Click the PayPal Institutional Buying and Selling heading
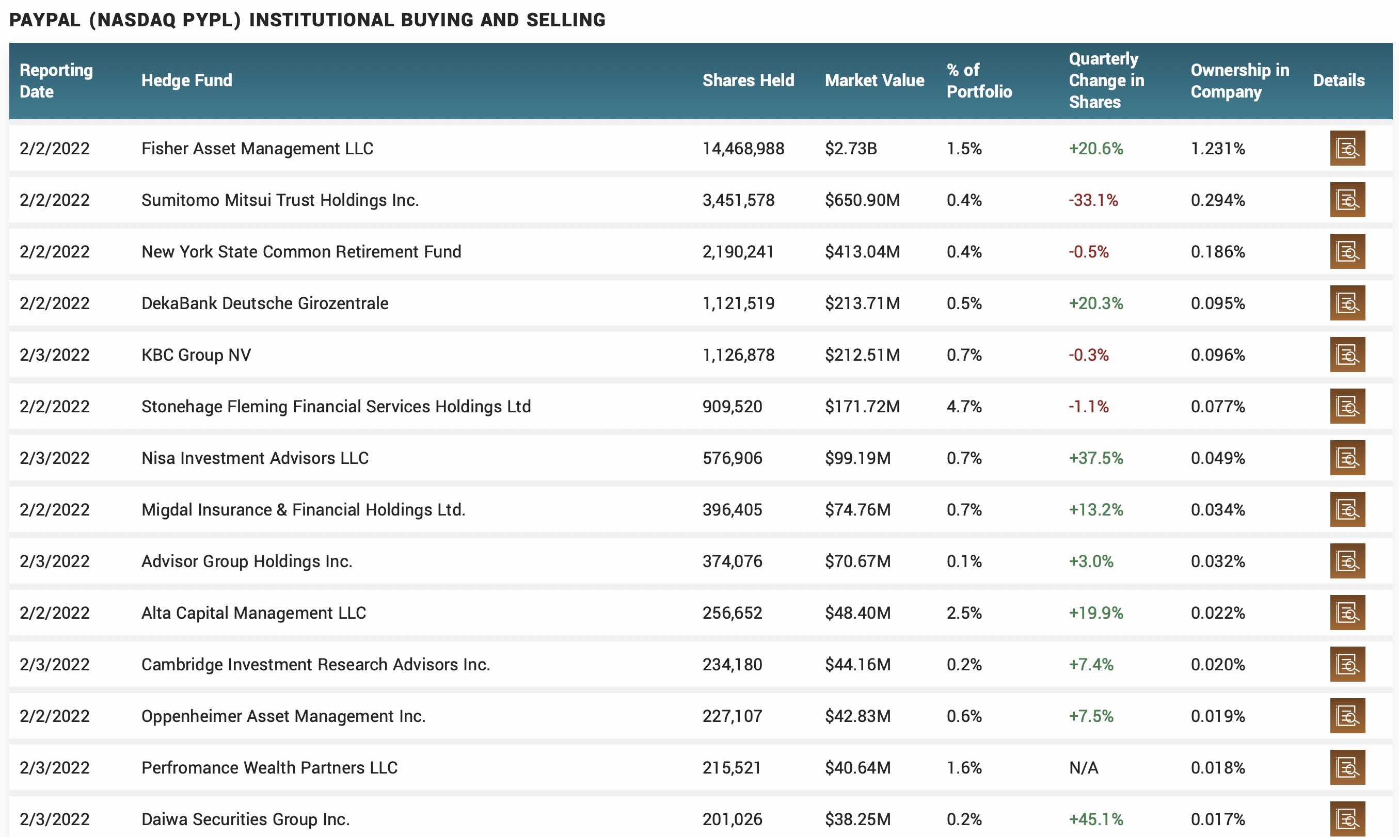This screenshot has height=837, width=1399. [x=308, y=20]
